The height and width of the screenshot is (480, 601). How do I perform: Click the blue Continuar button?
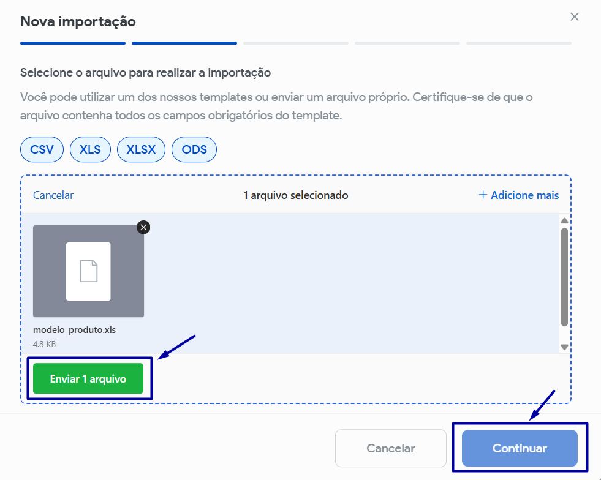(520, 449)
